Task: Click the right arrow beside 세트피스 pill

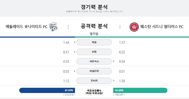Action: [114, 61]
